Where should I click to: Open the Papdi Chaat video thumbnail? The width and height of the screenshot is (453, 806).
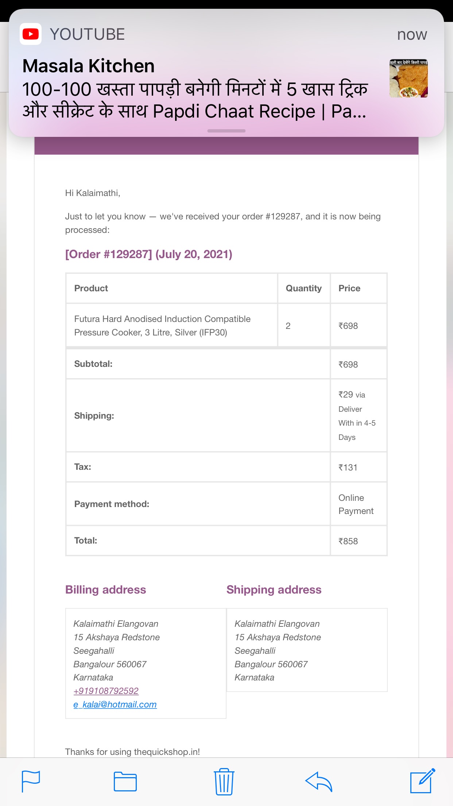[409, 78]
